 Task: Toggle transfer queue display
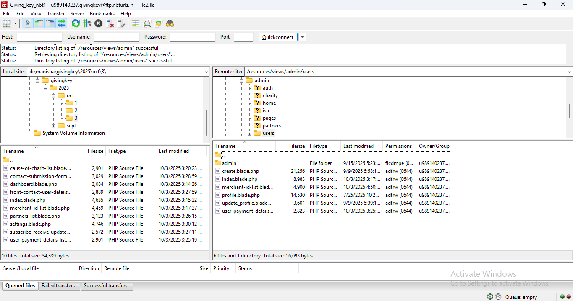(62, 23)
